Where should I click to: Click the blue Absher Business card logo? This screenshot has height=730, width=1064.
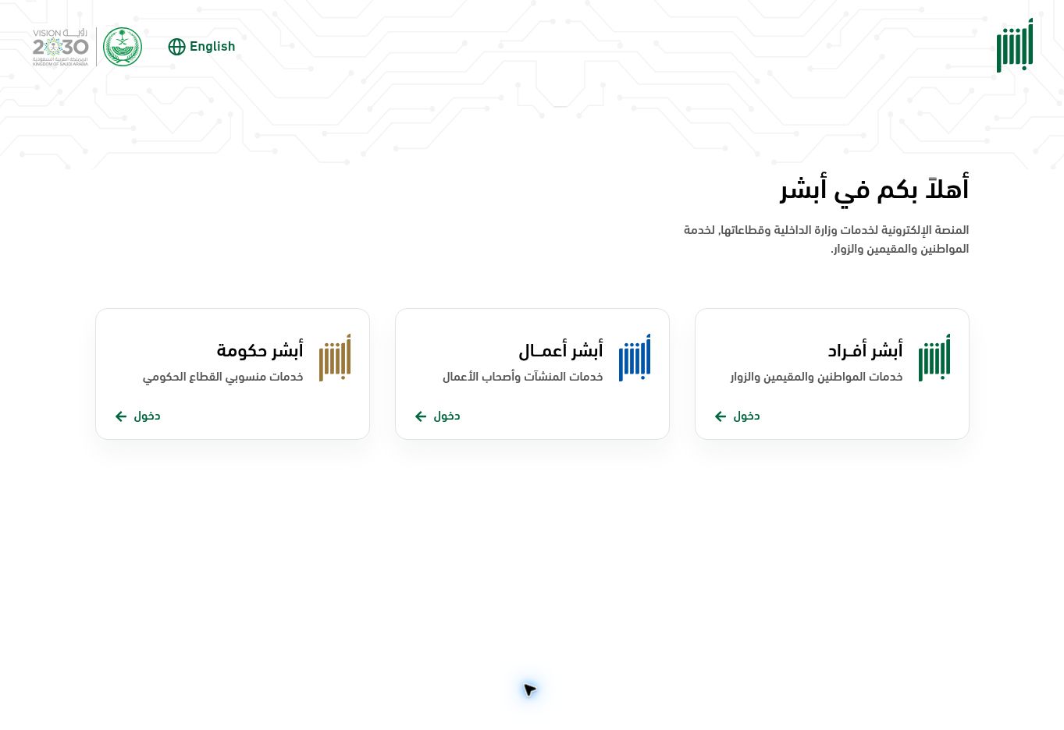tap(635, 358)
